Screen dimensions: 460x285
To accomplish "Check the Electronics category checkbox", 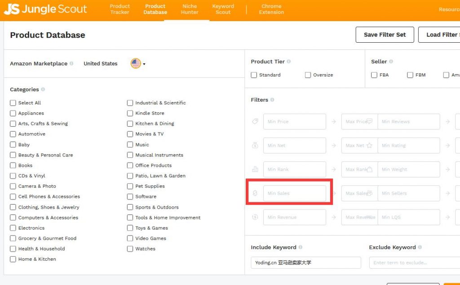I will (13, 228).
